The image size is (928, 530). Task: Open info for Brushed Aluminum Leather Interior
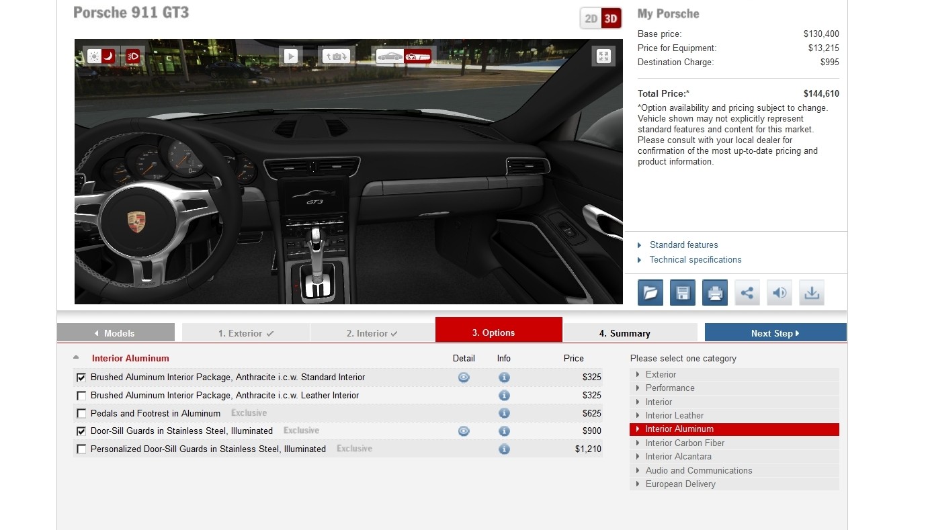point(504,396)
